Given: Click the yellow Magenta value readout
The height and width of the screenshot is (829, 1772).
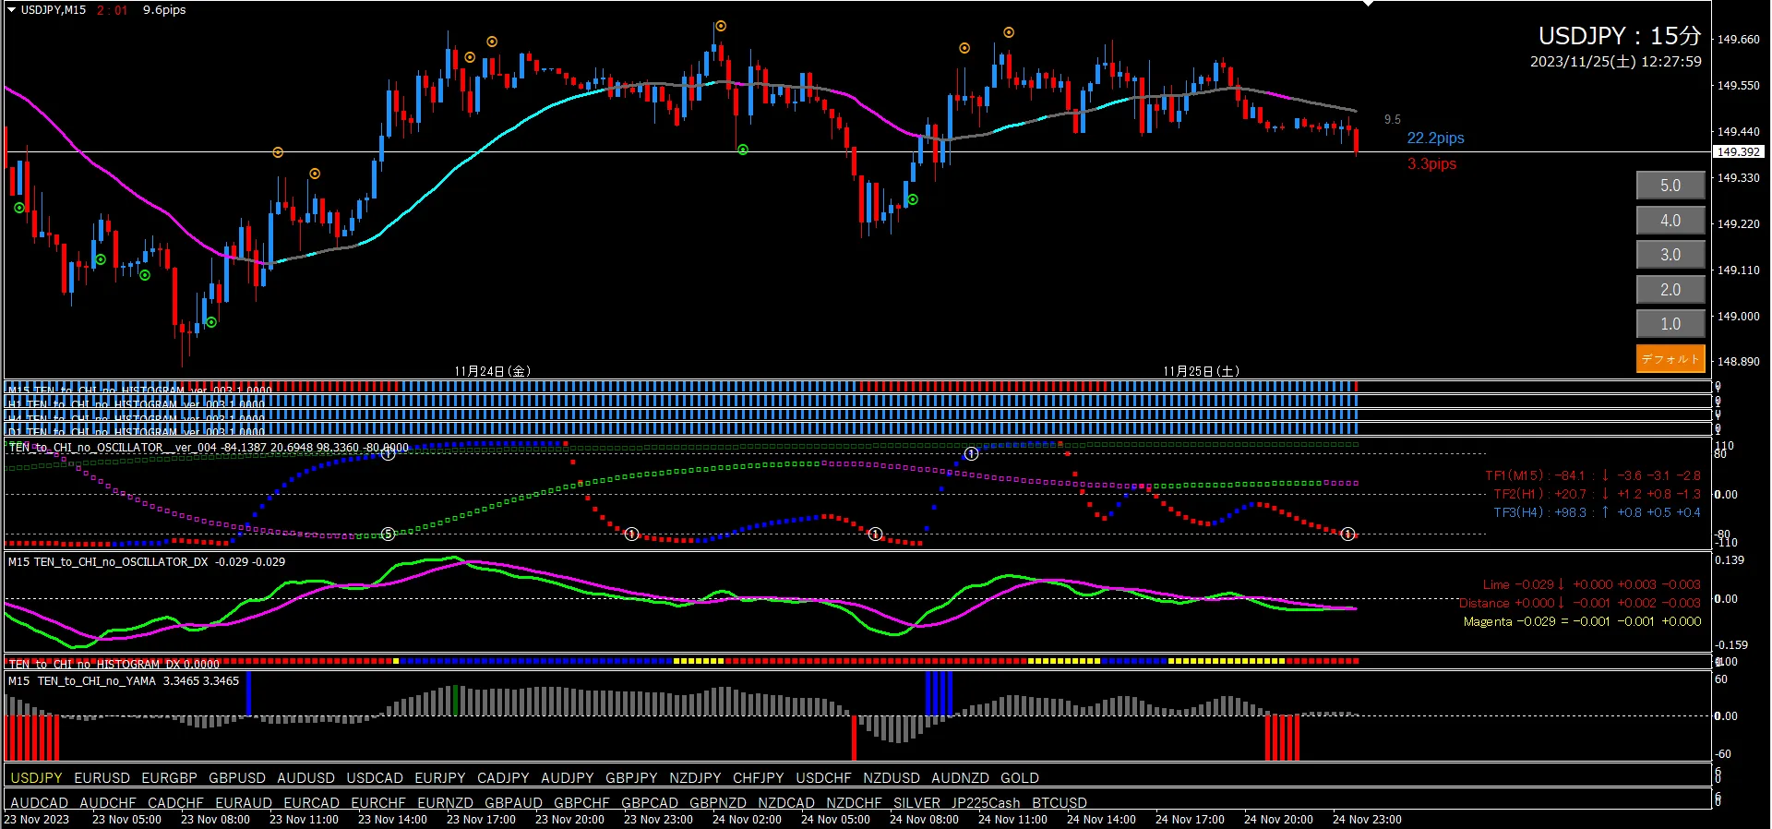Looking at the screenshot, I should tap(1583, 621).
